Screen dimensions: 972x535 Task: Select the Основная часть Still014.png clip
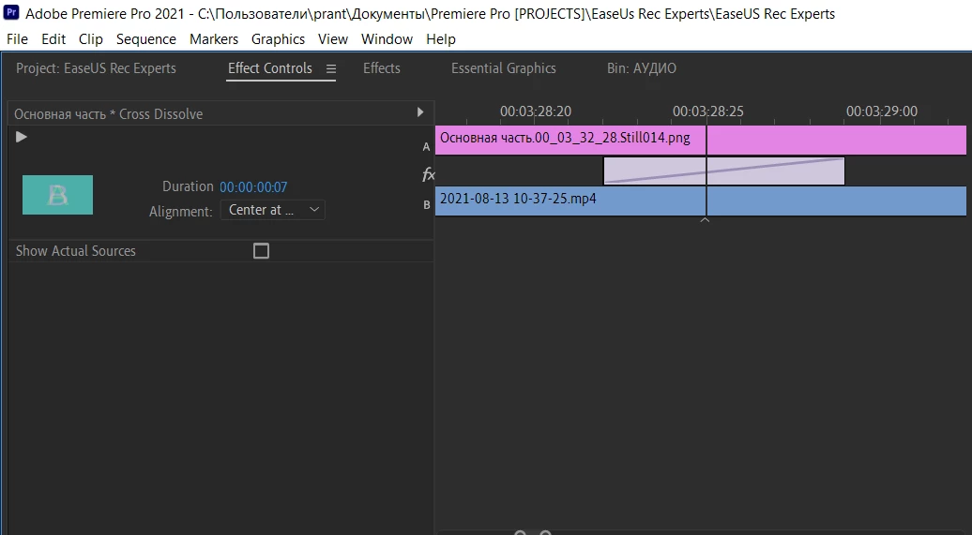click(701, 140)
